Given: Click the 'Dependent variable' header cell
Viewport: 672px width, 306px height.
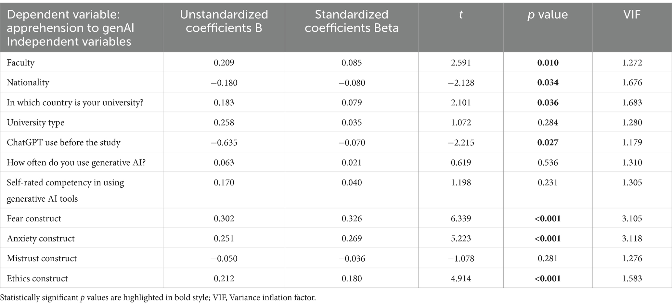Looking at the screenshot, I should coord(70,28).
